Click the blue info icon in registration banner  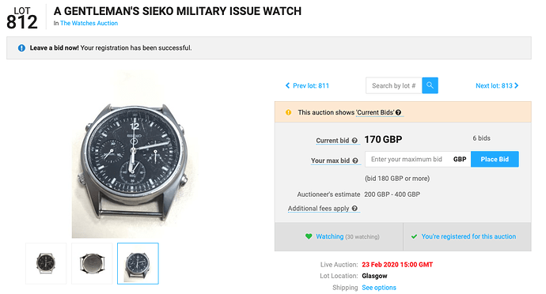tap(21, 47)
